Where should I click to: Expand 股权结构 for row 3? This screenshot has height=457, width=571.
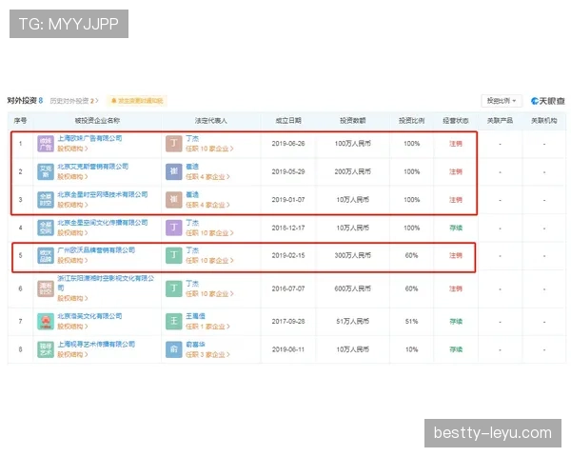click(x=72, y=205)
